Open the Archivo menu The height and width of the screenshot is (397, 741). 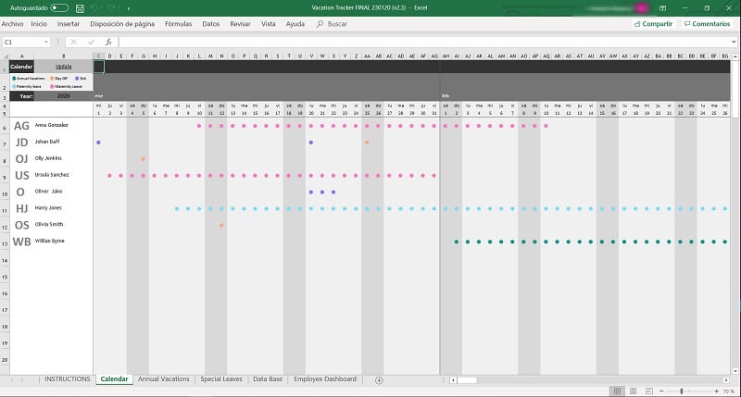(x=12, y=24)
